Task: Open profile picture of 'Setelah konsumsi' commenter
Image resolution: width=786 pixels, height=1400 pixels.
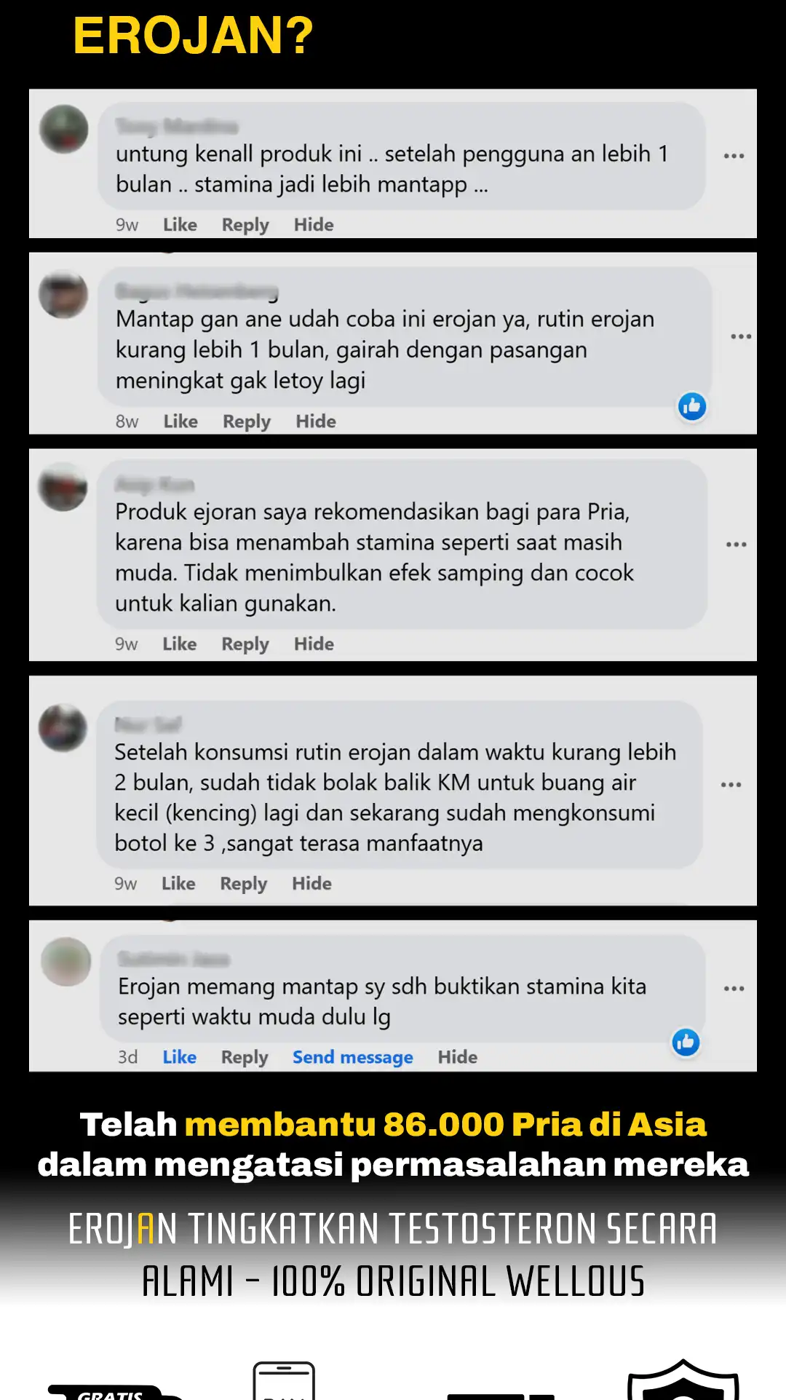Action: point(63,728)
